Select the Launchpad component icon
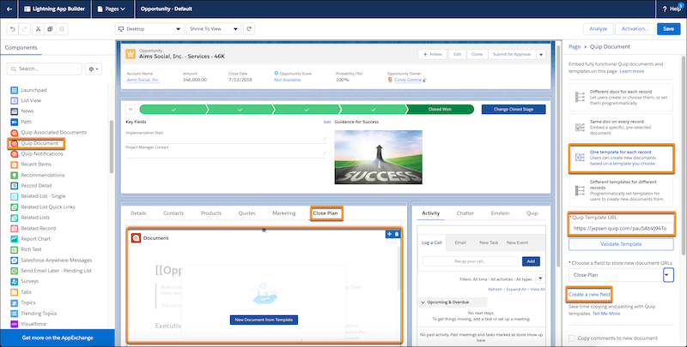This screenshot has height=347, width=687. 14,90
